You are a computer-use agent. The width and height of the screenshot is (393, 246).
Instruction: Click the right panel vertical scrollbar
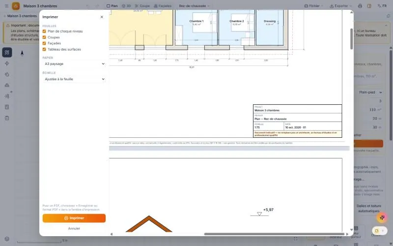coord(391,95)
